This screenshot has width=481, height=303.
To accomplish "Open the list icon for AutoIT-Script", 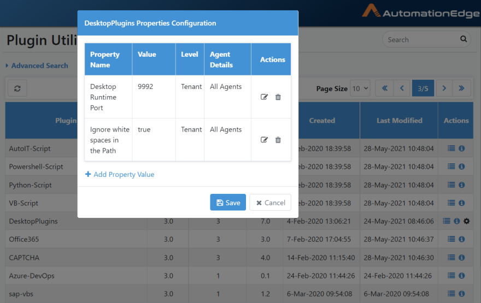I will point(451,148).
